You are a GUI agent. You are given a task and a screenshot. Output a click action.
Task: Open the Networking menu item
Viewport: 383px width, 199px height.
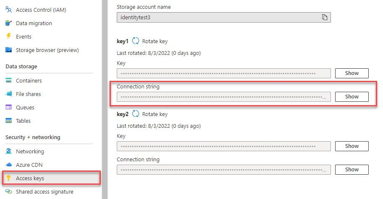pyautogui.click(x=30, y=151)
